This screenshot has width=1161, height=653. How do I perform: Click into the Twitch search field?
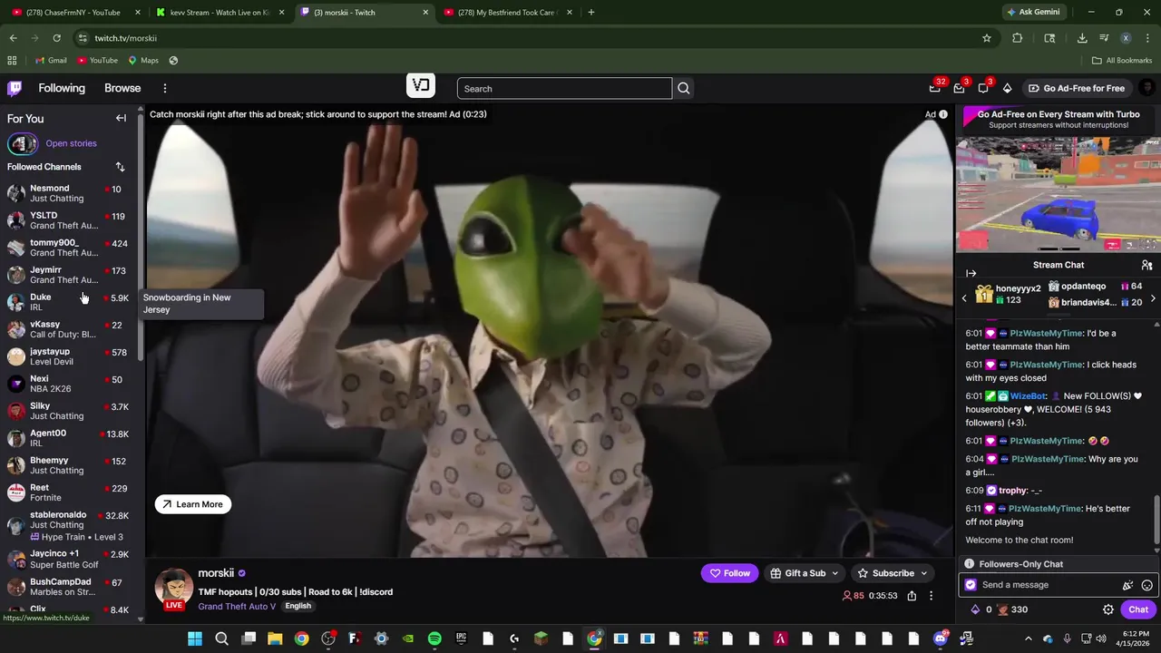pyautogui.click(x=564, y=88)
